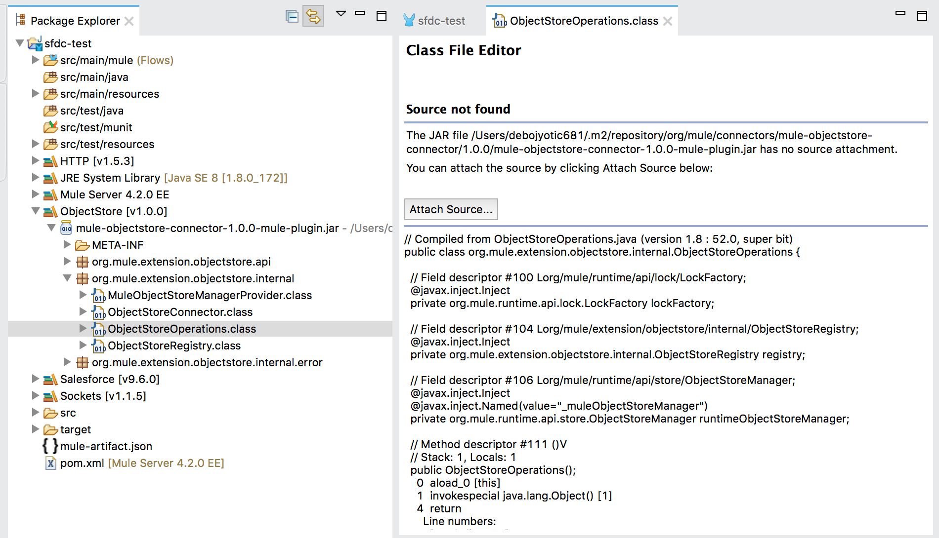Click the class icon on the ObjectStoreOperations.class tab

click(x=499, y=21)
